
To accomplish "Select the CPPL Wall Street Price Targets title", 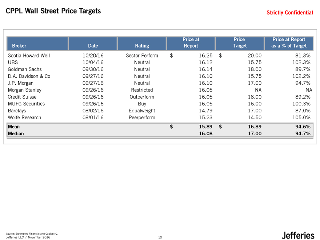I will click(x=53, y=11).
